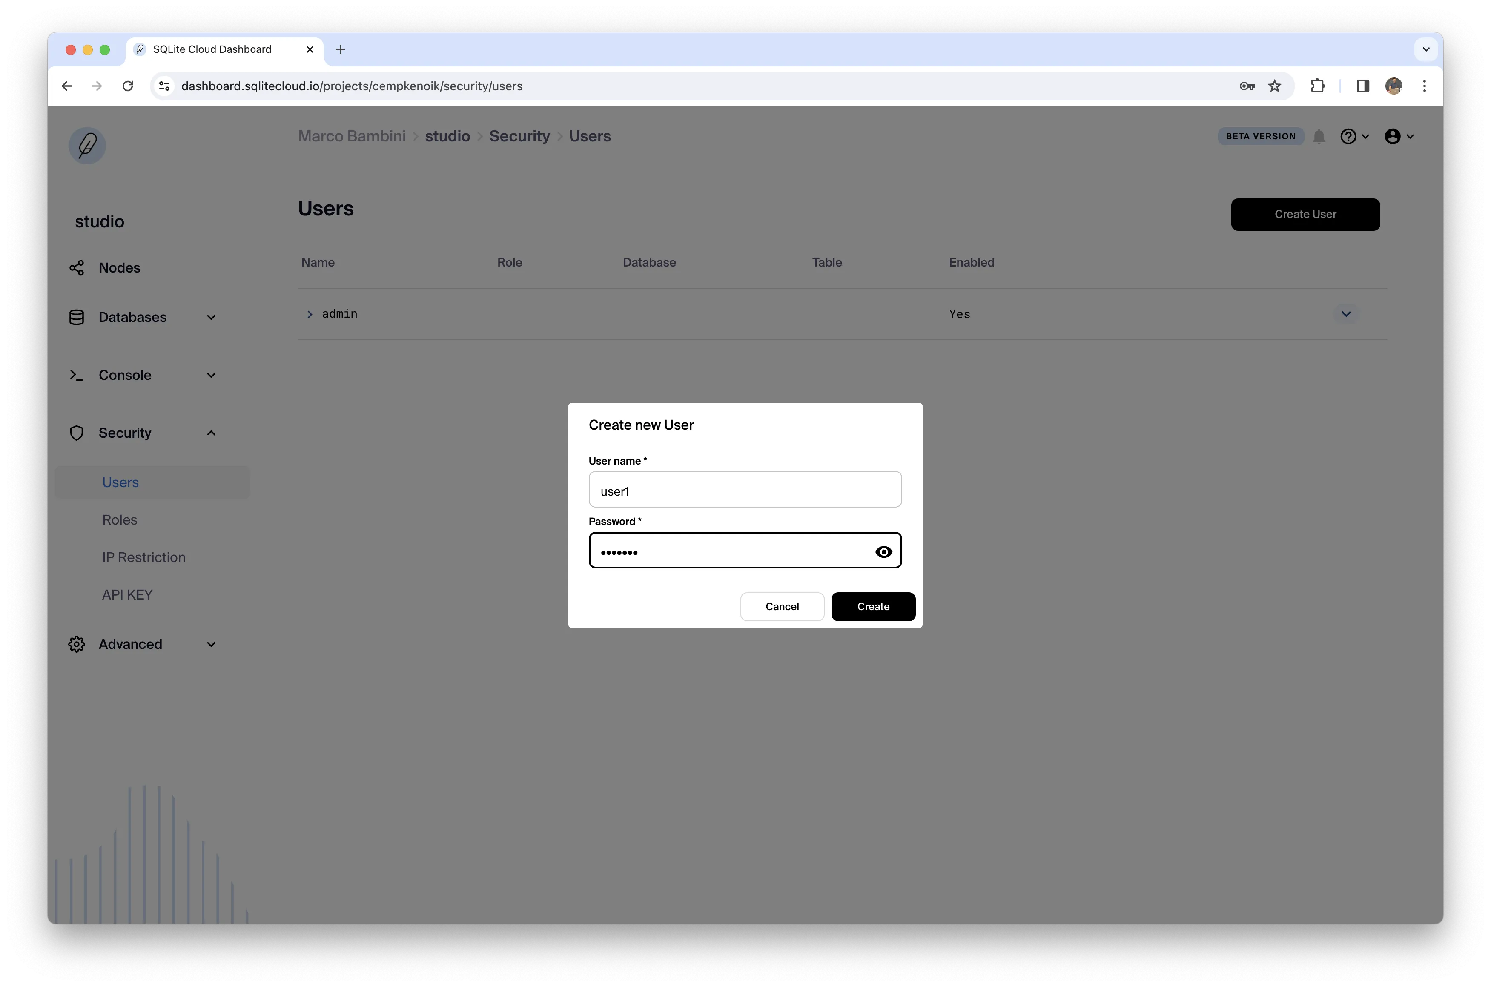1491x987 pixels.
Task: Click the Role column header
Action: (509, 262)
